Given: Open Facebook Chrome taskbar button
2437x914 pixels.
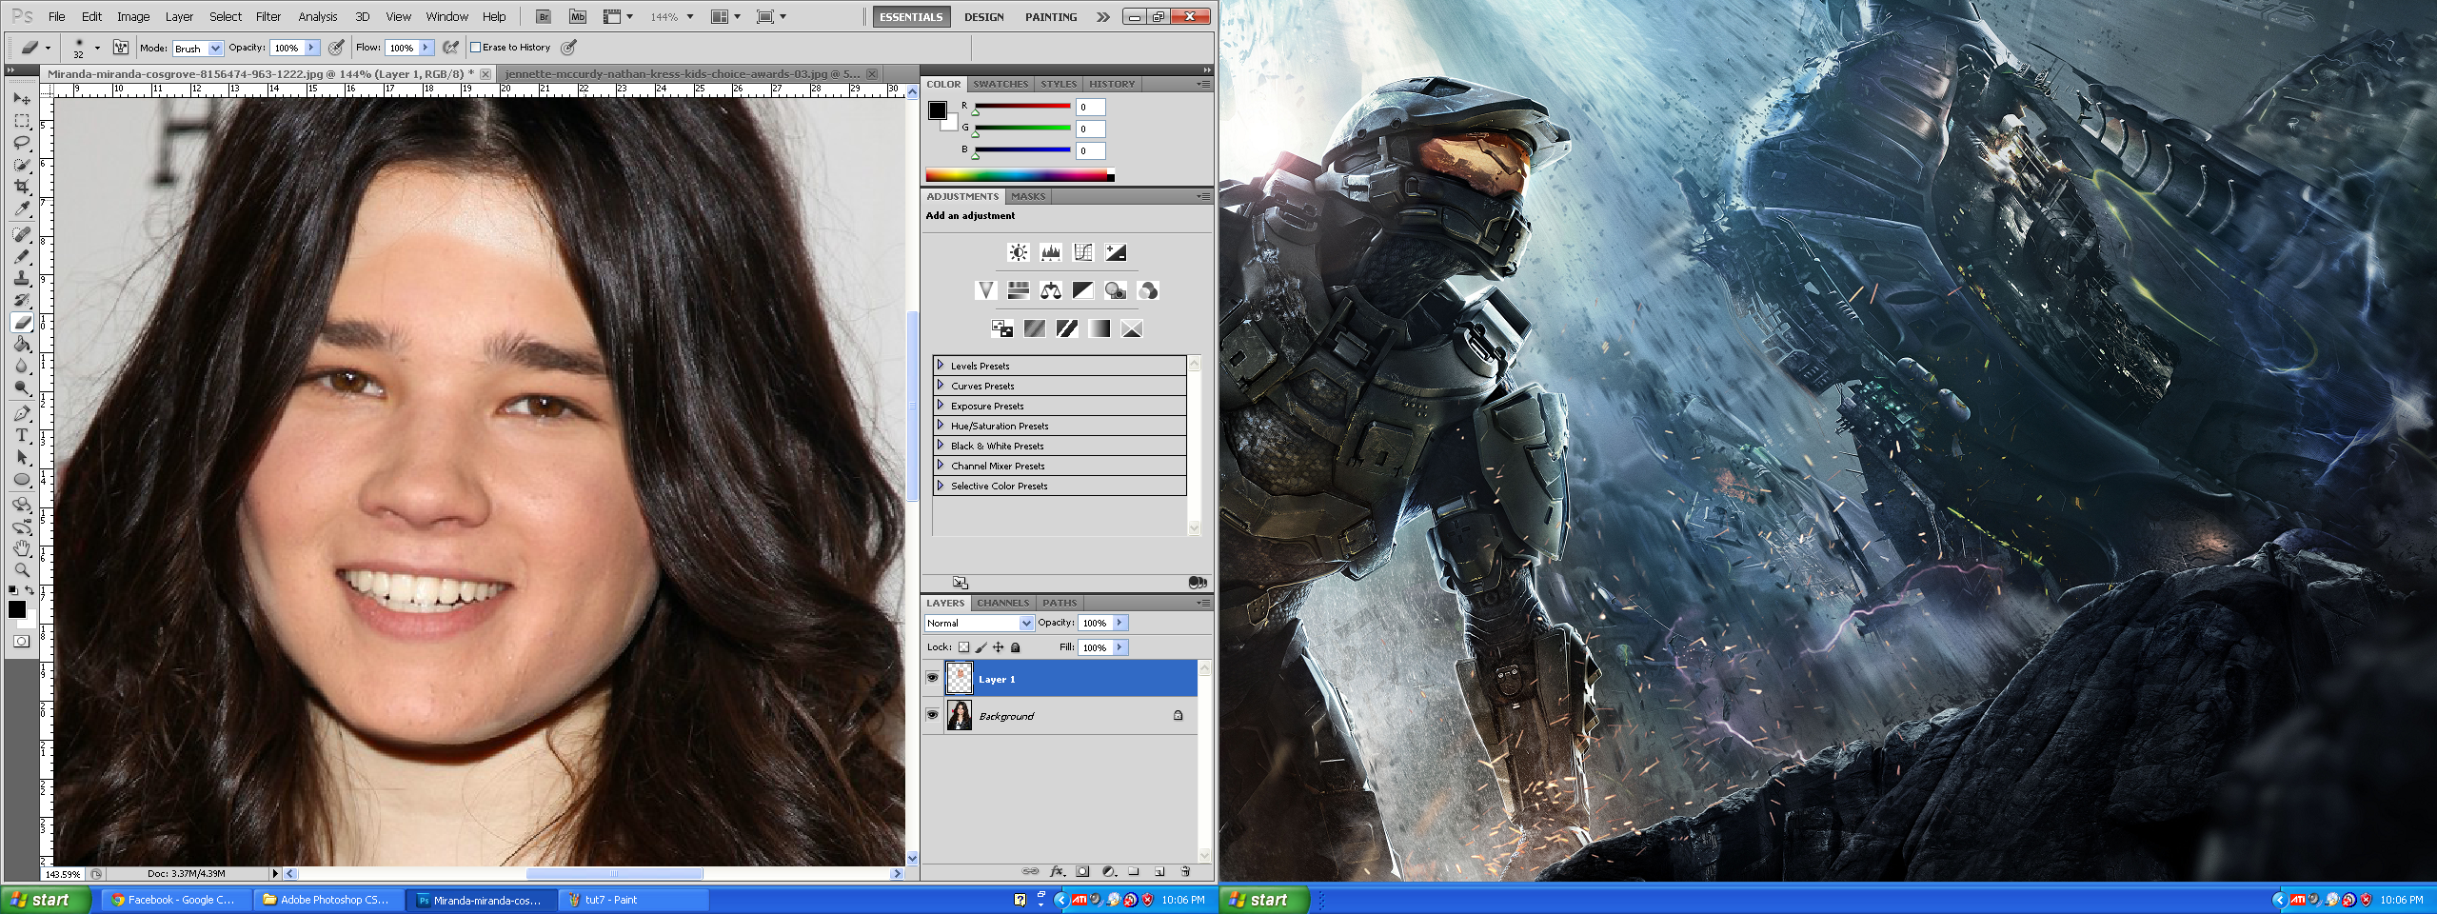Looking at the screenshot, I should [176, 900].
